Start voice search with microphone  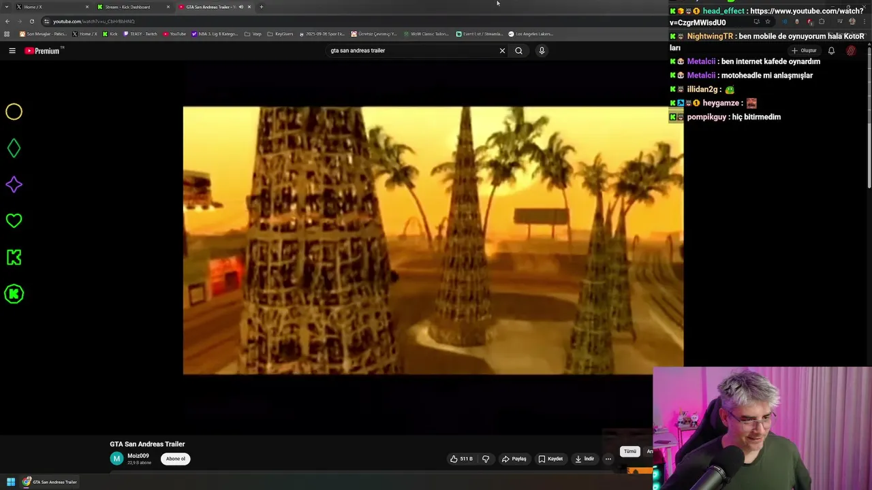542,50
